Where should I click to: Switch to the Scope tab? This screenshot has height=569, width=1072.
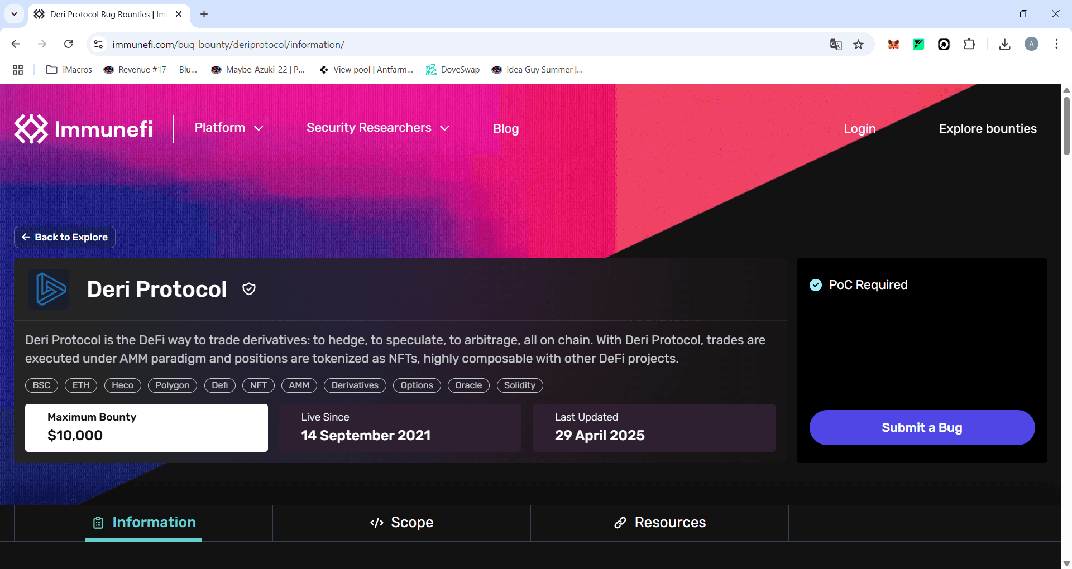click(x=401, y=523)
